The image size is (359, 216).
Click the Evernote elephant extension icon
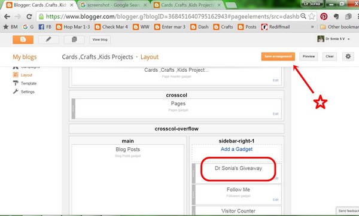click(336, 16)
